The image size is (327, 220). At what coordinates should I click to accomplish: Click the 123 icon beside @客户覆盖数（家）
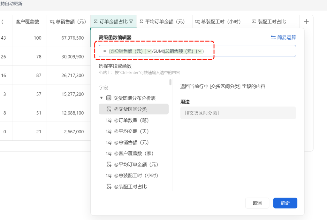point(109,153)
